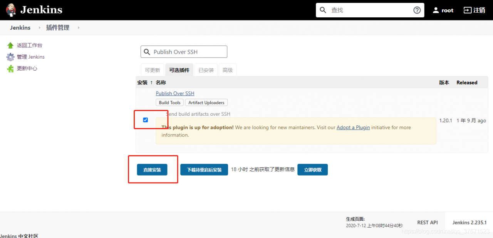The height and width of the screenshot is (238, 493).
Task: Click the root user person icon
Action: point(436,10)
